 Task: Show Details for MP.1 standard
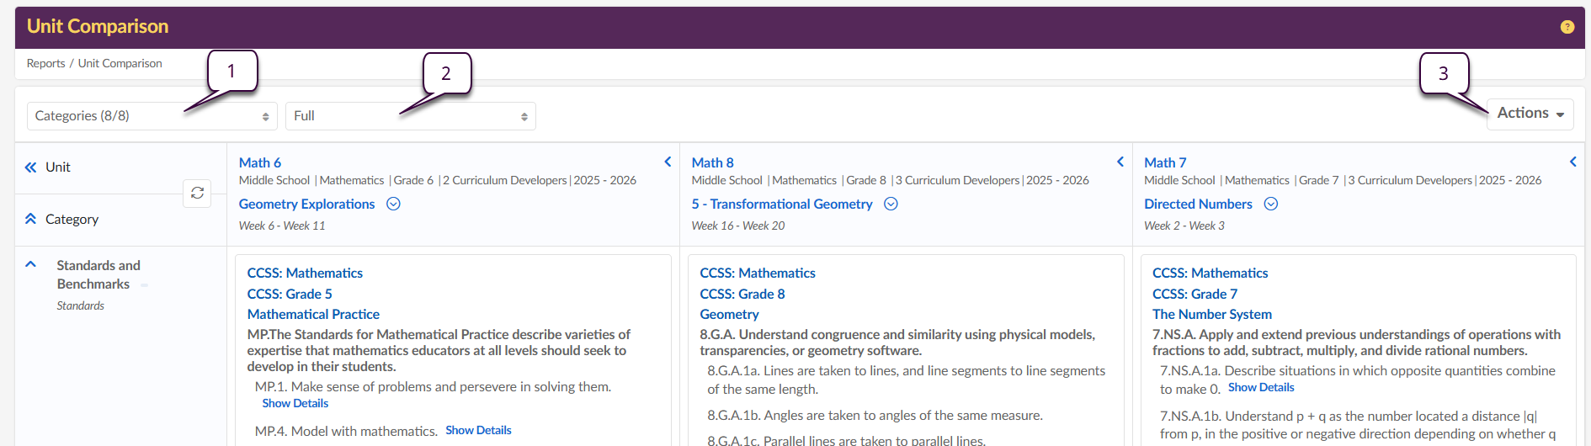point(295,403)
